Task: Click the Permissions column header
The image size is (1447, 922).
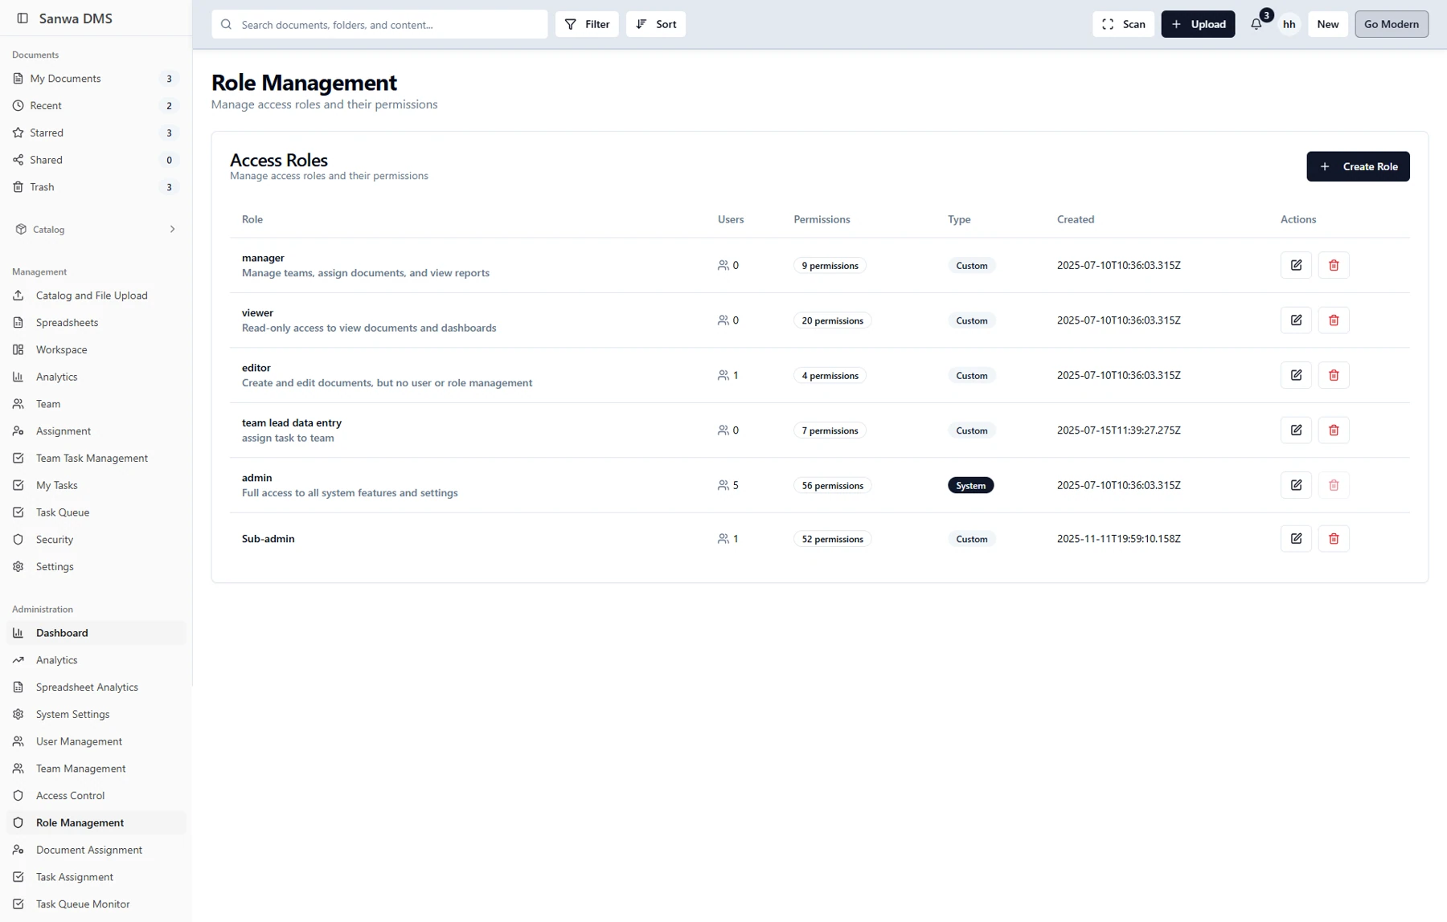Action: pos(822,219)
